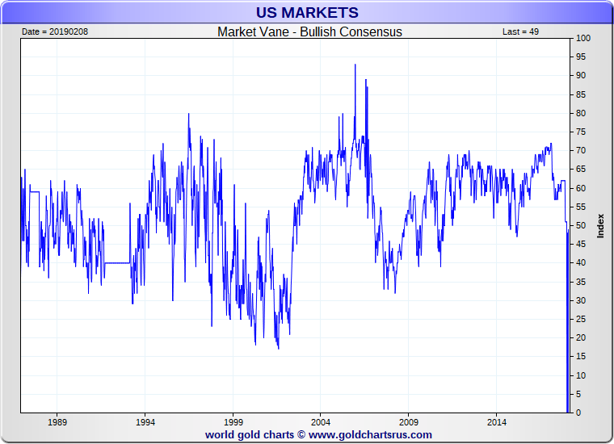This screenshot has height=444, width=614.
Task: Click the 'Last = 49' value label
Action: click(x=520, y=31)
